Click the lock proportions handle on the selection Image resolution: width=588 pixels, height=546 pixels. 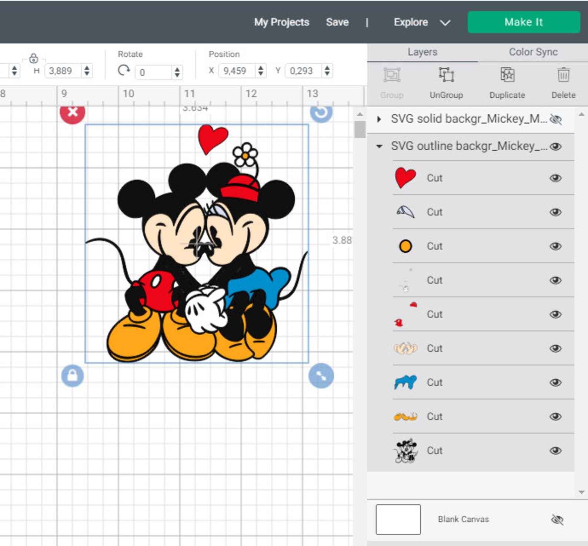coord(73,376)
